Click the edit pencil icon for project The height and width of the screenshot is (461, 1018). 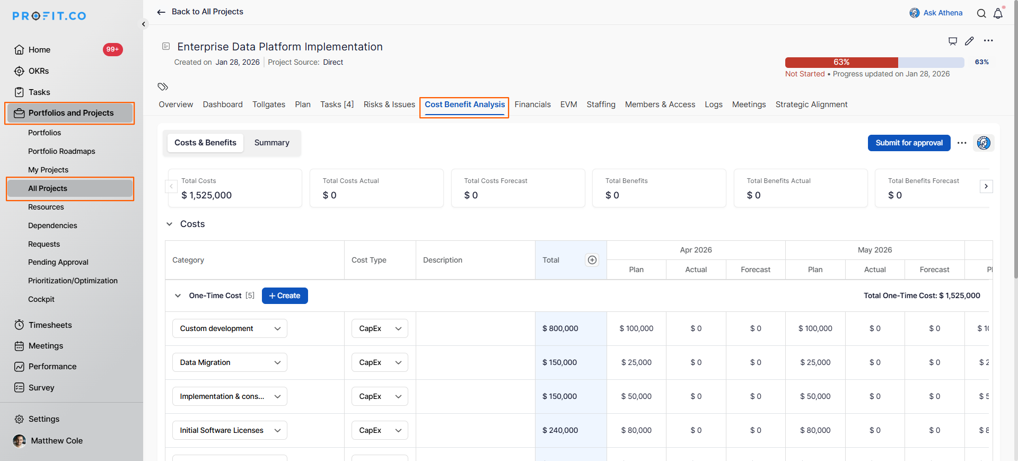tap(969, 41)
